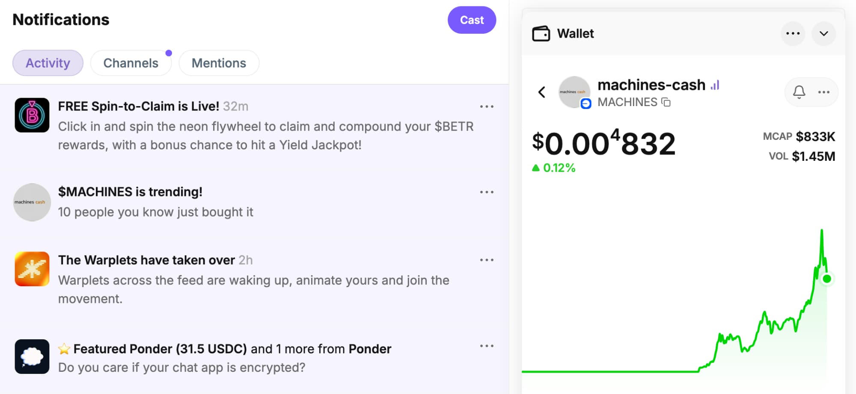Open options for Spin-to-Claim notification

487,107
